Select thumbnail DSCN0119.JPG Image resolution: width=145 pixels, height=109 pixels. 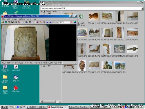(x=132, y=16)
